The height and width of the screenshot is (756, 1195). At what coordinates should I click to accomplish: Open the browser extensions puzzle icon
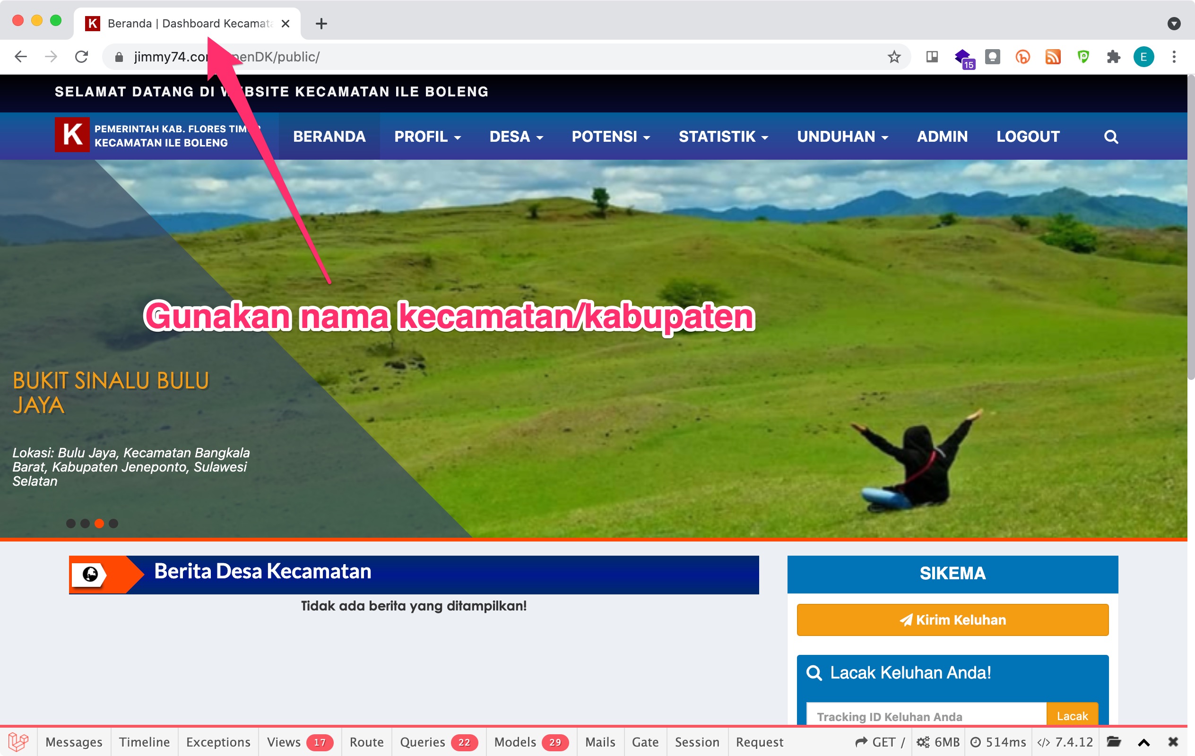point(1113,57)
